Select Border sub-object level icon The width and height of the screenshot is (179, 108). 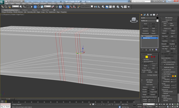149,57
